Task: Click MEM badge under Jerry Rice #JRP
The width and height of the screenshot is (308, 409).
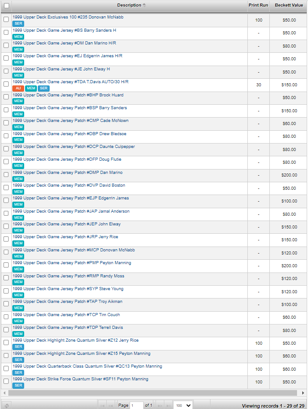Action: pos(18,243)
